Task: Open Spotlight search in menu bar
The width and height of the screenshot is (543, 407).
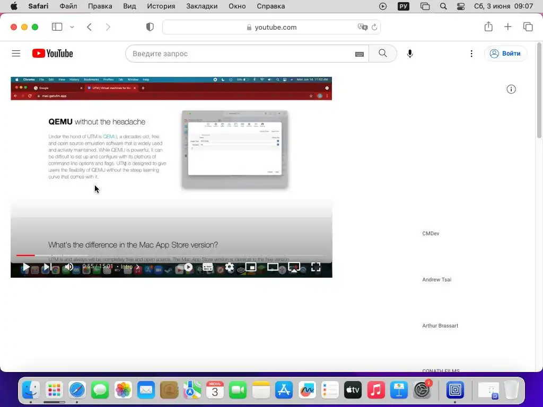Action: pyautogui.click(x=443, y=6)
